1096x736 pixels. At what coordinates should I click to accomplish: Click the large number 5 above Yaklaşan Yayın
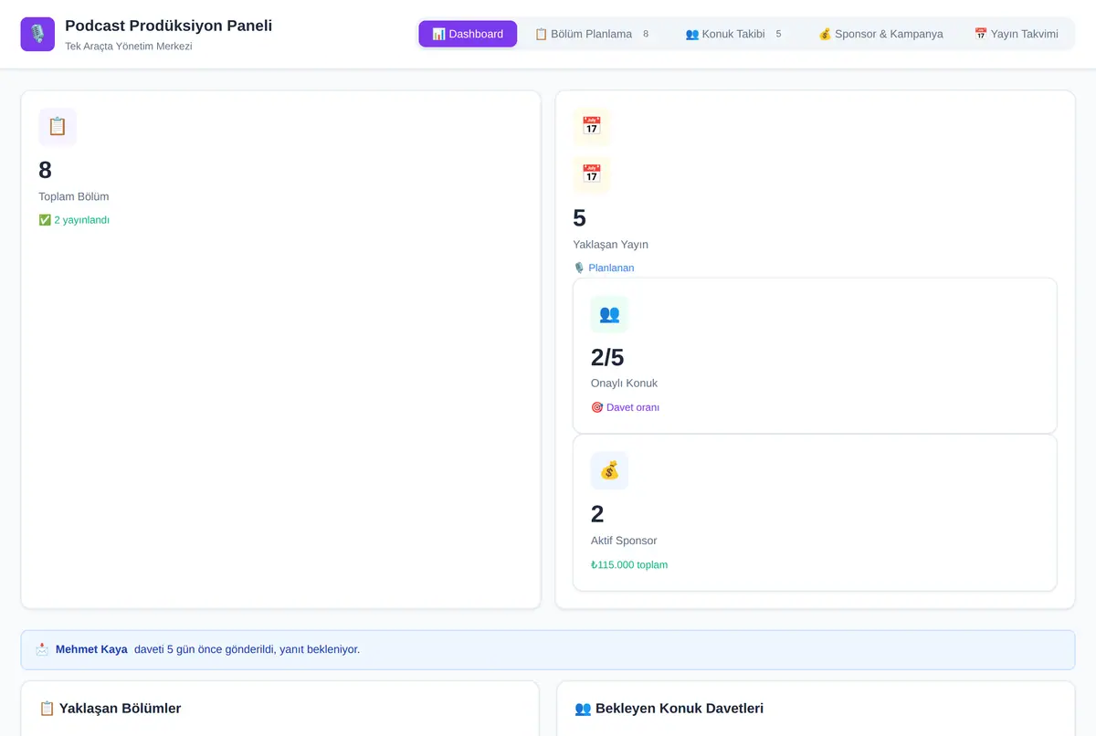(580, 218)
